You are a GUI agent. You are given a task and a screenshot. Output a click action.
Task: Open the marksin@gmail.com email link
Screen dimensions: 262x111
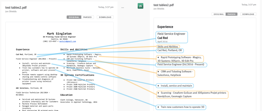tap(68, 41)
